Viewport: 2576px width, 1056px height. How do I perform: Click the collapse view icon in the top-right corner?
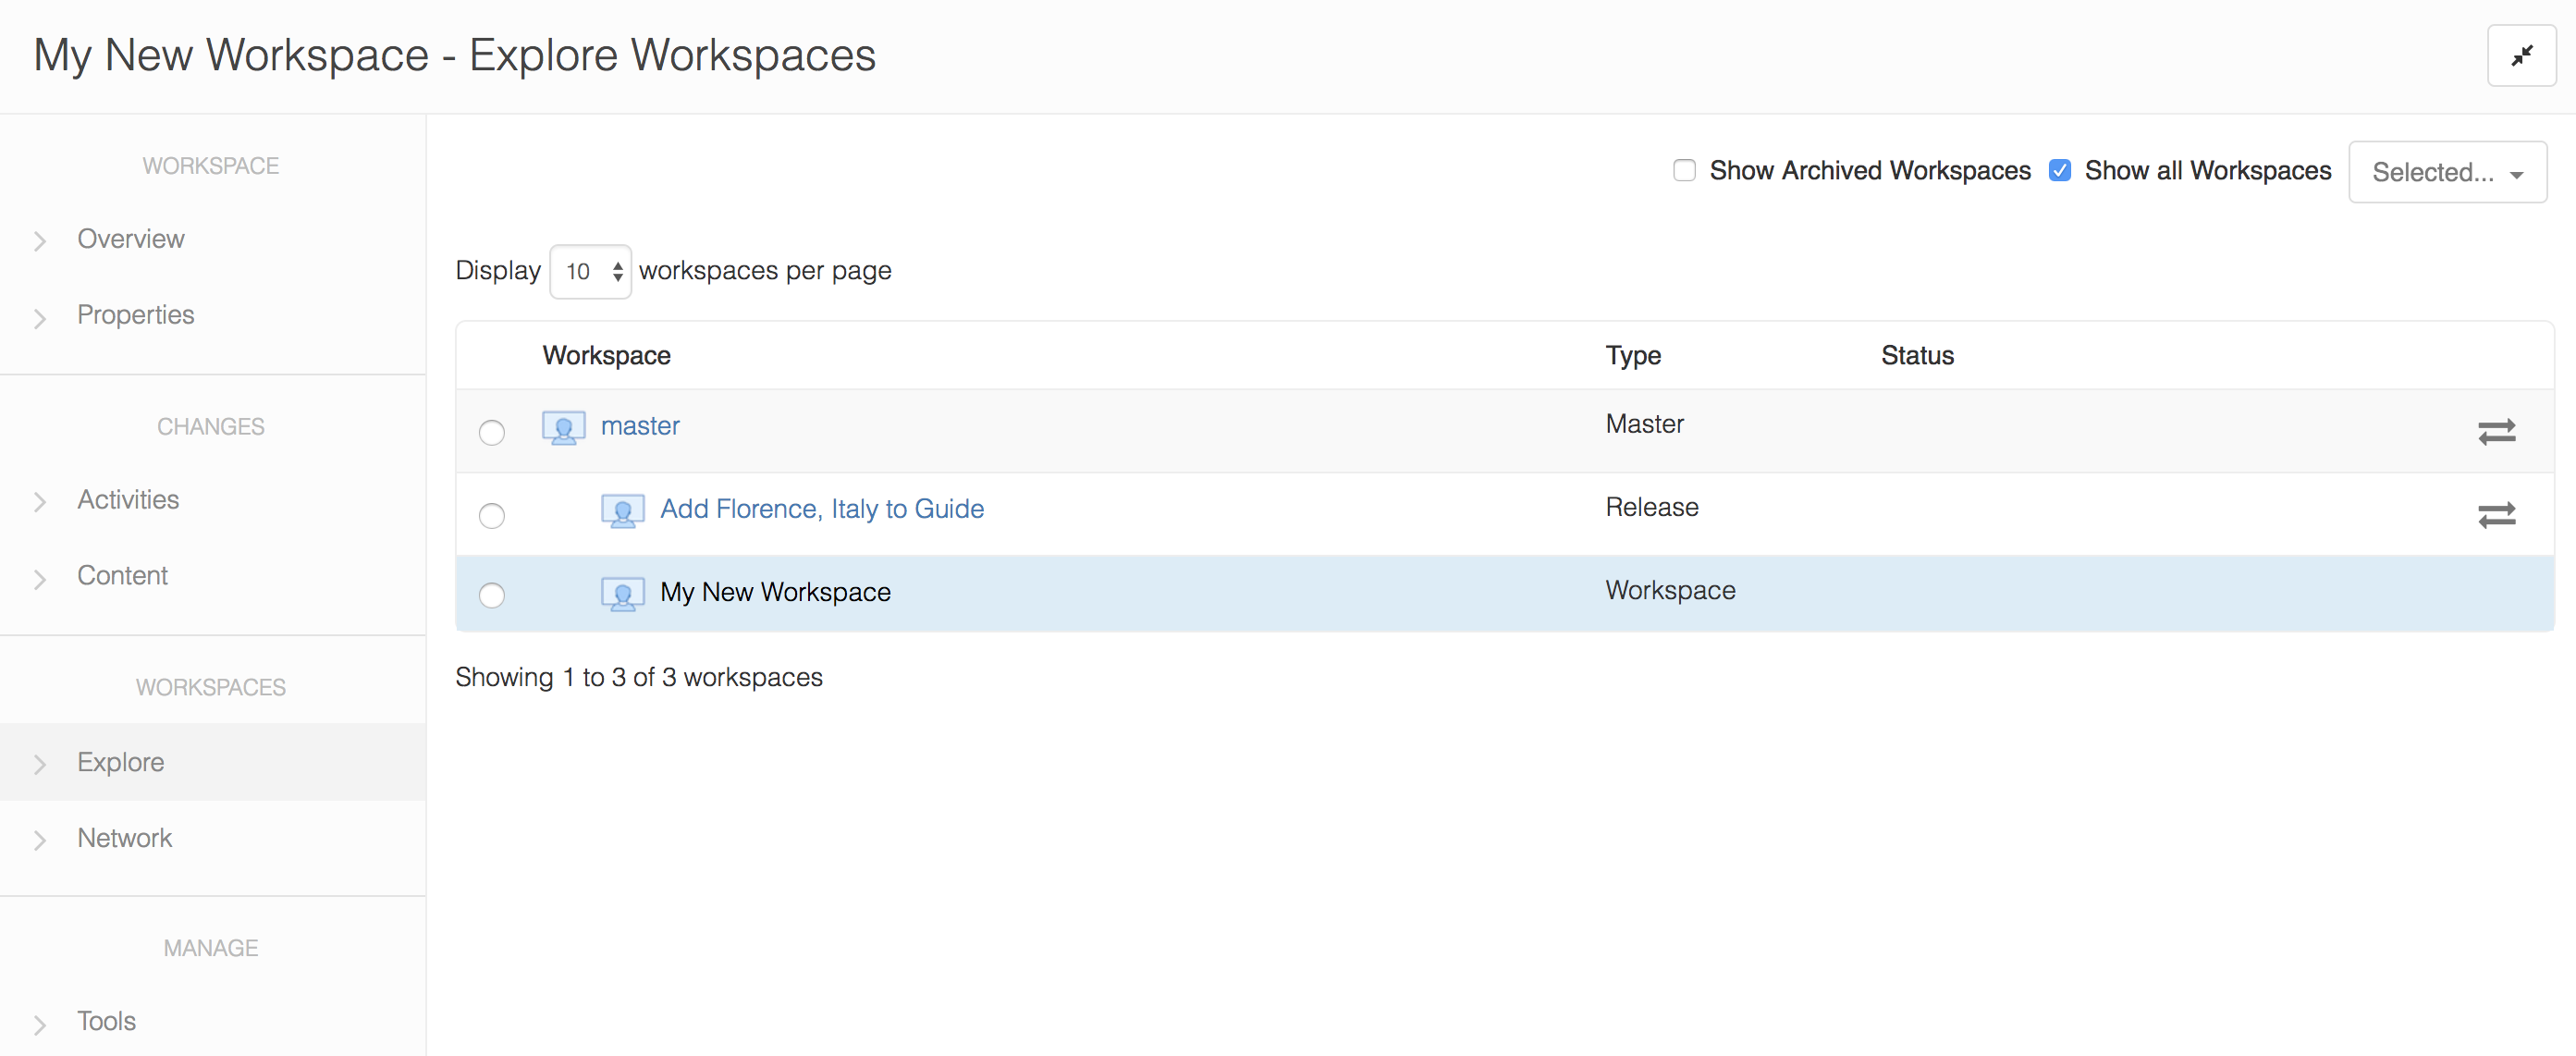point(2521,56)
